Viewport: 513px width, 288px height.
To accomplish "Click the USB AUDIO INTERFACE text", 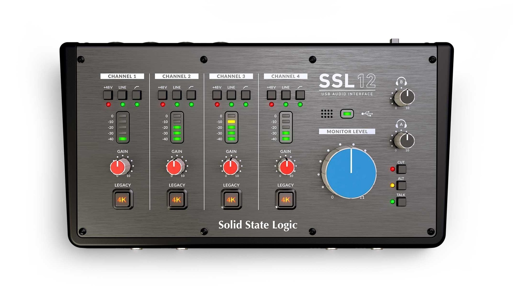I will coord(347,94).
